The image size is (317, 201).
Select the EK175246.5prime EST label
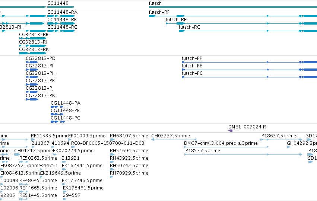click(x=82, y=181)
